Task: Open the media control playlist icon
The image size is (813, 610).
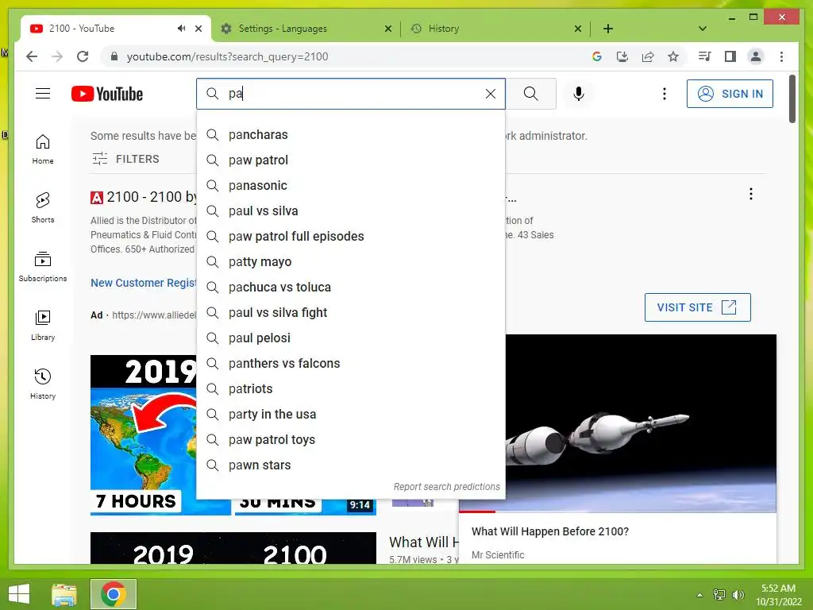Action: click(705, 56)
